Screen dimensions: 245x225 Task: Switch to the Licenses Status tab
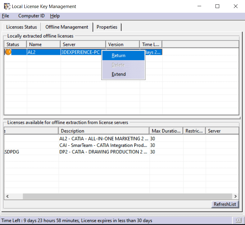[x=21, y=27]
